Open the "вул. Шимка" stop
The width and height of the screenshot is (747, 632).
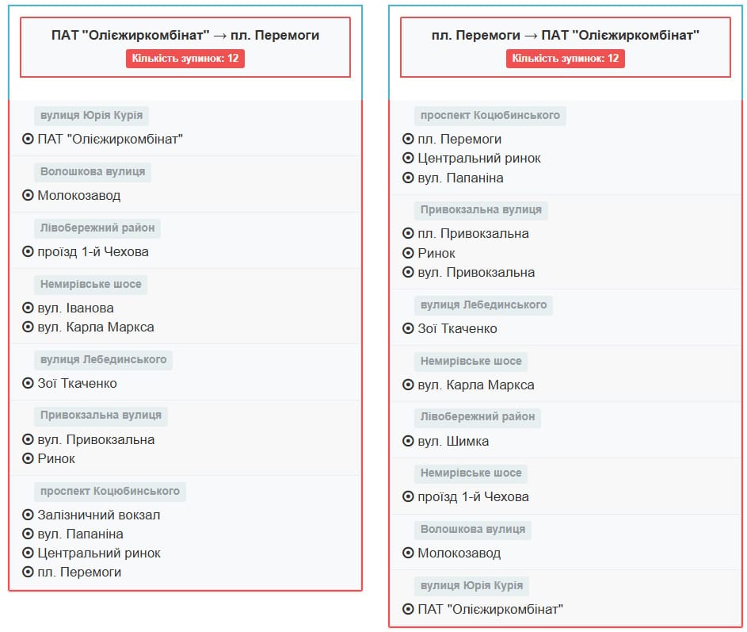coord(453,441)
